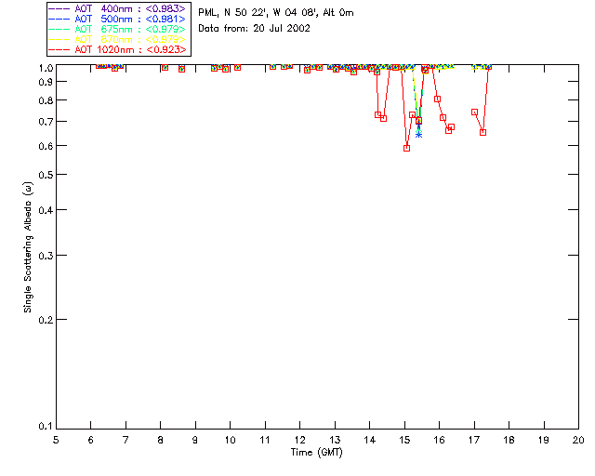This screenshot has width=595, height=476.
Task: Click the x-axis tick label 16
Action: point(439,440)
